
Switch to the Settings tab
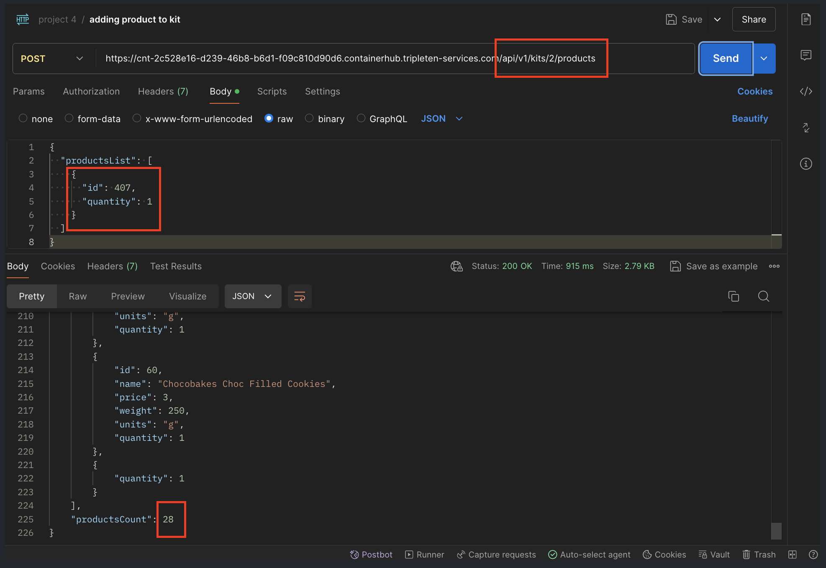pos(323,91)
